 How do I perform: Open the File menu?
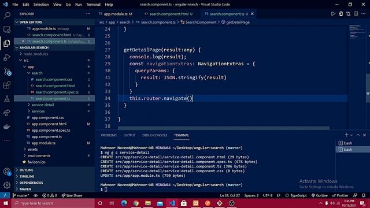click(15, 4)
